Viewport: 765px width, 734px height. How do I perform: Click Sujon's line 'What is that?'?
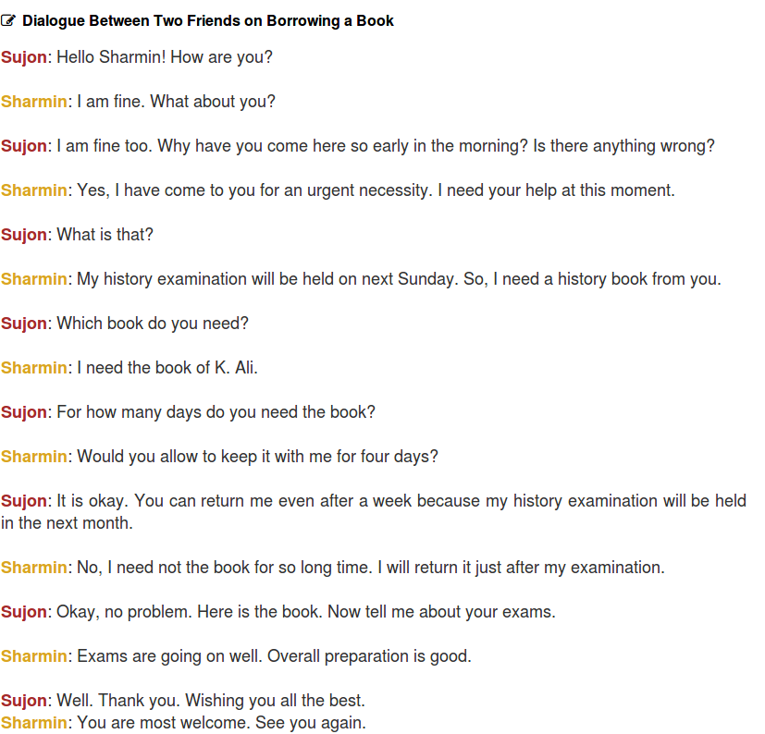point(105,235)
